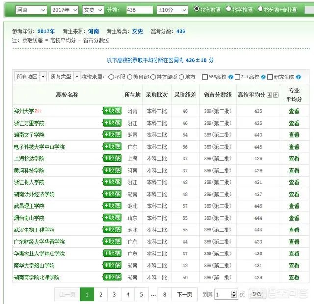This screenshot has height=304, width=314.
Task: Open 浙江树人学院 university link
Action: (29, 182)
